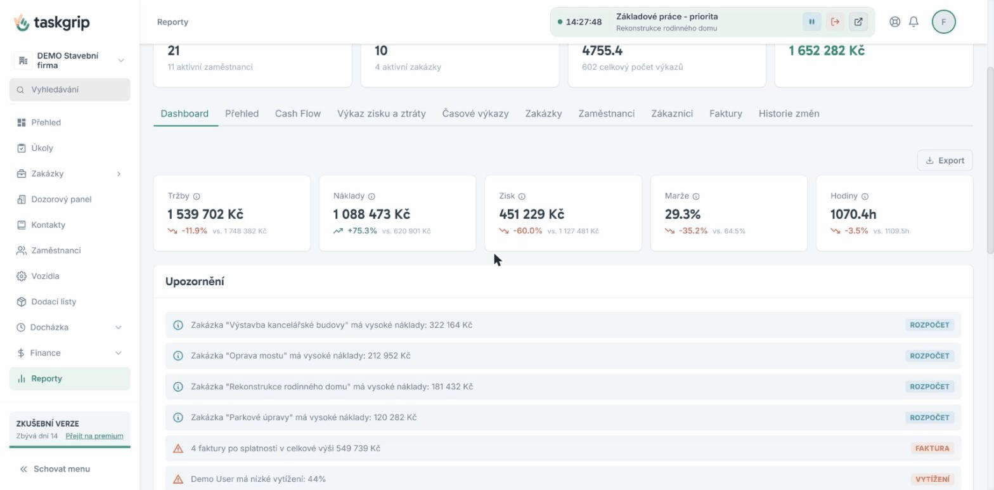Pause the running timer
This screenshot has height=490, width=994.
[x=811, y=22]
